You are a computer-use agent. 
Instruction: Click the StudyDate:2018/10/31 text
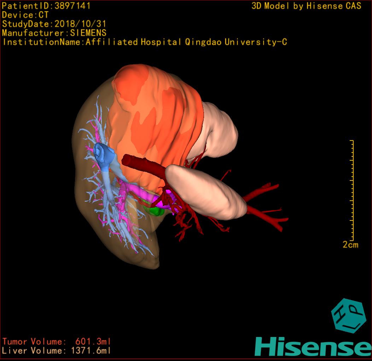(54, 24)
